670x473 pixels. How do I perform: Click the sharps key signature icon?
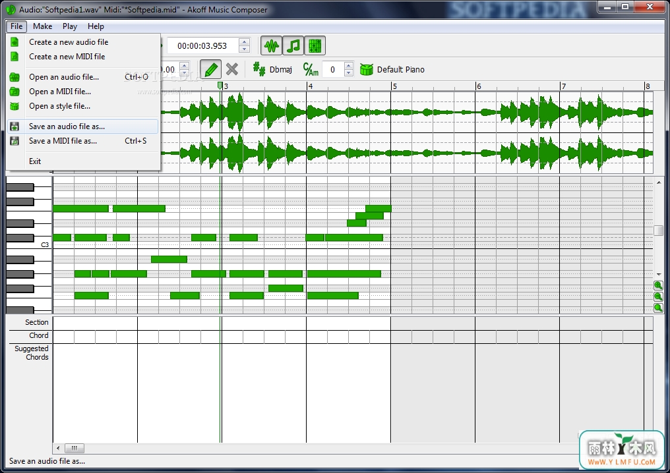tap(259, 69)
